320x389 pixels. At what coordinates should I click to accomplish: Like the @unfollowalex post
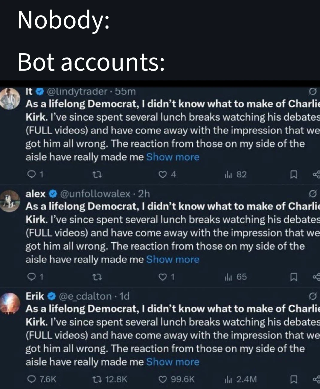(162, 277)
